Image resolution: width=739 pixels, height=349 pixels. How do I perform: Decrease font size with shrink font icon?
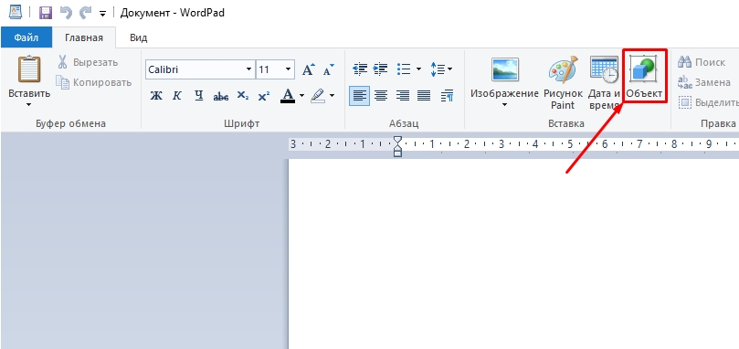pos(329,69)
